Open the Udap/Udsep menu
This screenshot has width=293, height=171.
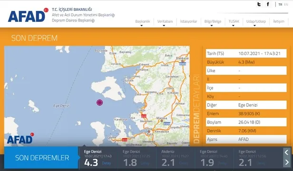click(256, 21)
